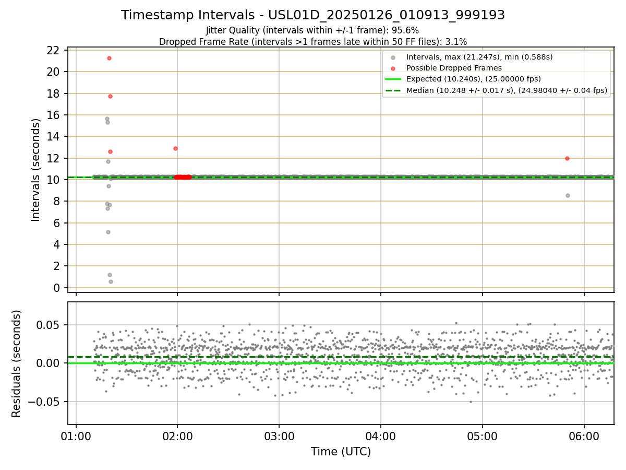Click the 'Residuals (seconds)' y-axis label
This screenshot has height=470, width=626.
tap(17, 363)
